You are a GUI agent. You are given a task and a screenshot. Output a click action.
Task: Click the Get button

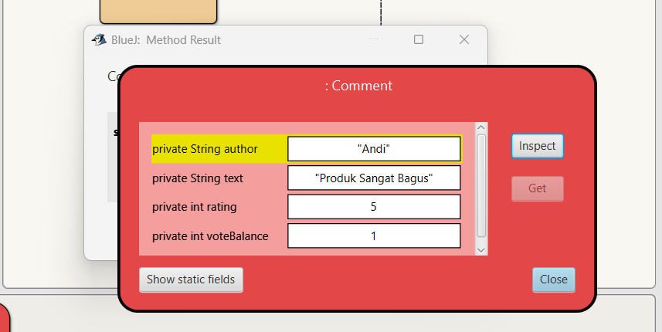537,188
